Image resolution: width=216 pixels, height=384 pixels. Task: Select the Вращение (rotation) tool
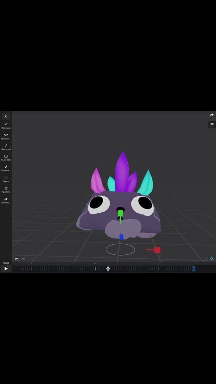click(x=6, y=136)
